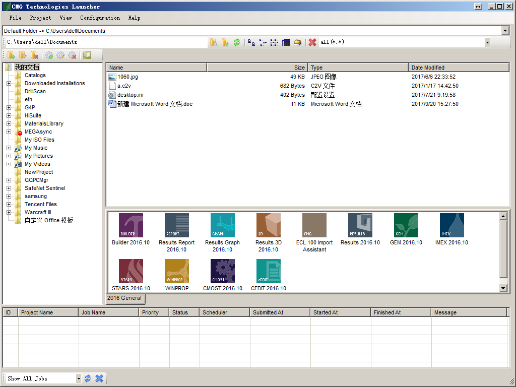Click the open book icon in toolbar
516x387 pixels.
tap(87, 55)
